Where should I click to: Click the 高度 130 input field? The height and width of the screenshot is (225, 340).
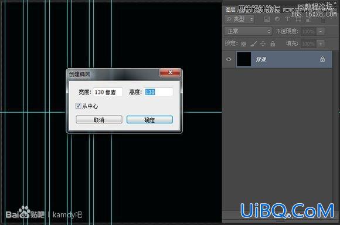(x=159, y=92)
